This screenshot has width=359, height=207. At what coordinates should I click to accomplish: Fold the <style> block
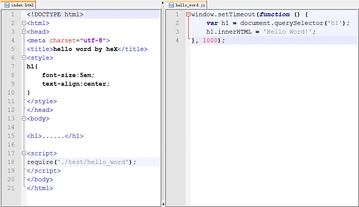(x=24, y=58)
